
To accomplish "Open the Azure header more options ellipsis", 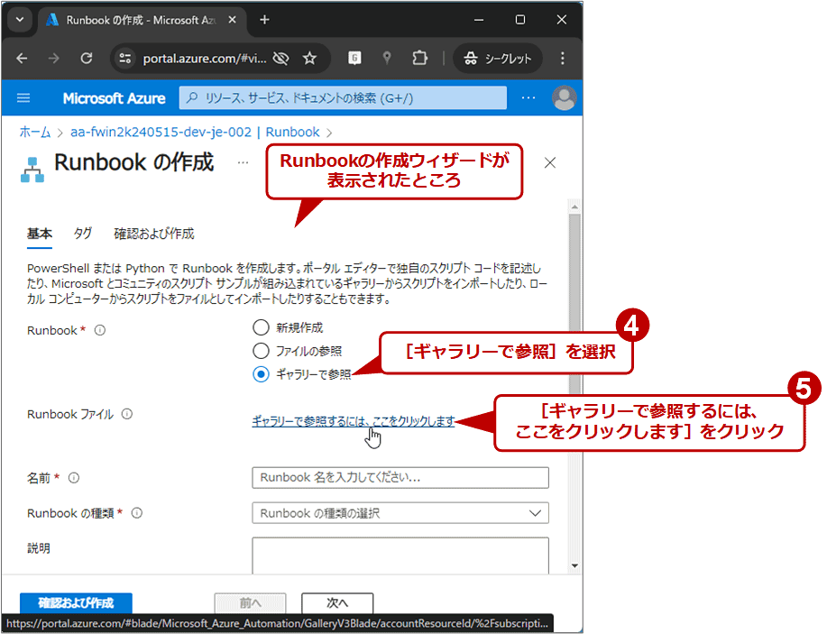I will 528,98.
